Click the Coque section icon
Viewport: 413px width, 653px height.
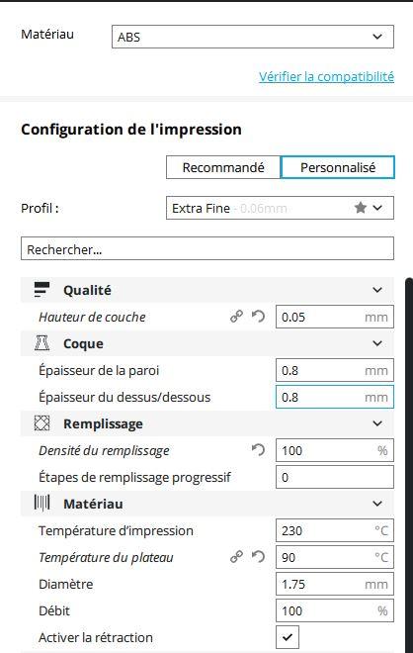[41, 343]
